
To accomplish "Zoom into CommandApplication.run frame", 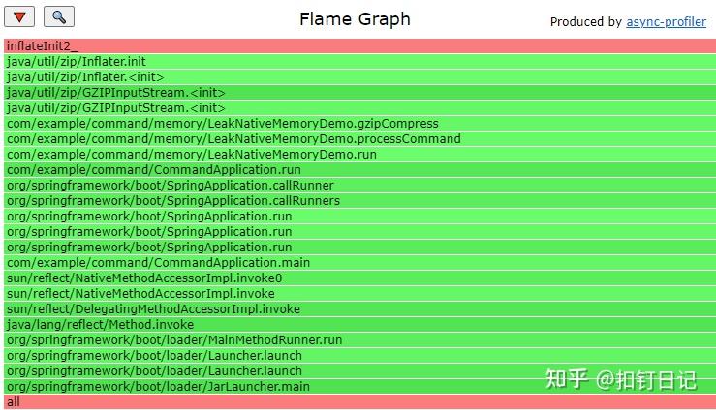I will point(357,169).
